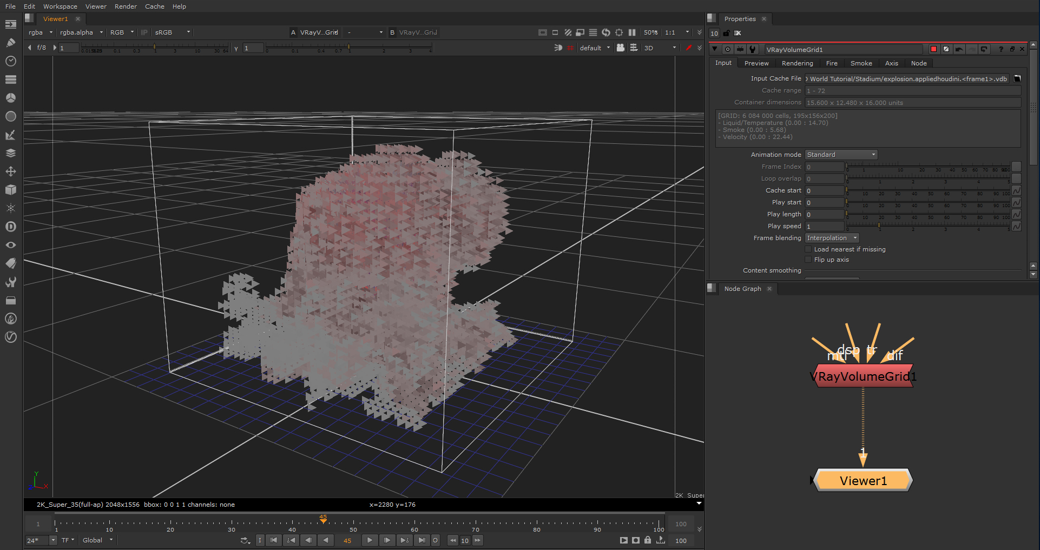Click the Cache start input field
The image size is (1040, 550).
coord(824,190)
